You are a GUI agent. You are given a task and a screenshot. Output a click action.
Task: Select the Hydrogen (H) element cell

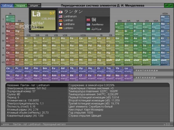tap(10, 19)
